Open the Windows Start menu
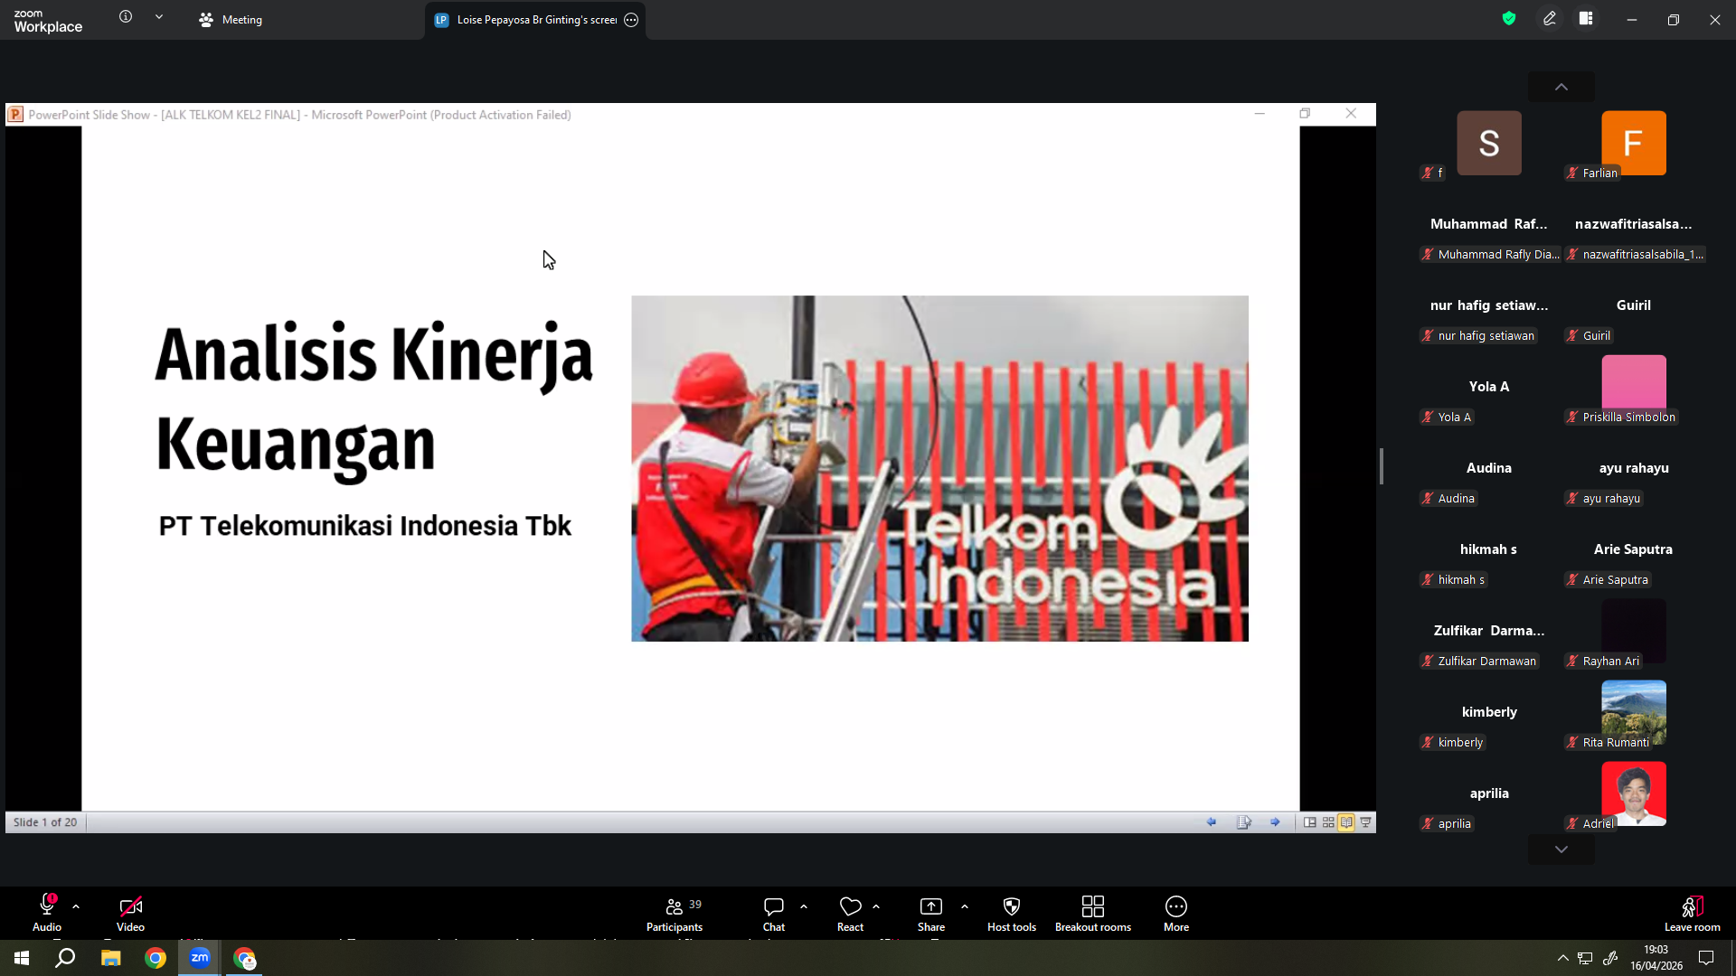 point(22,958)
